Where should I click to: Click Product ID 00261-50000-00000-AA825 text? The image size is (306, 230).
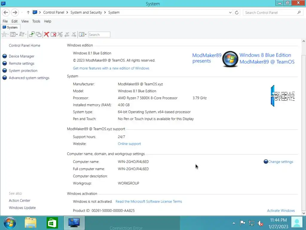(x=104, y=211)
